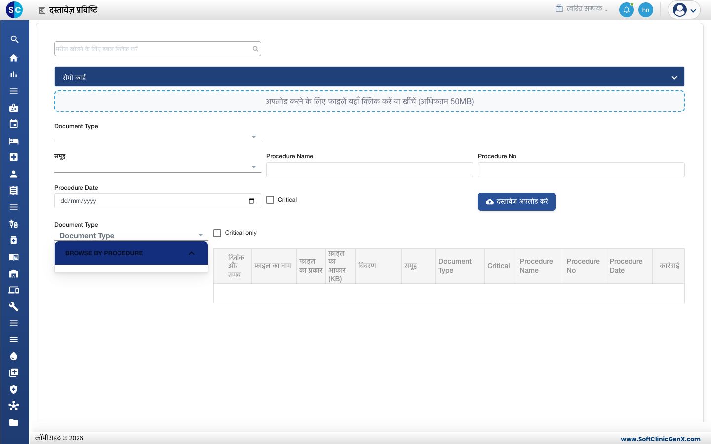
Task: Open the calendar picker in Procedure Date
Action: [251, 201]
